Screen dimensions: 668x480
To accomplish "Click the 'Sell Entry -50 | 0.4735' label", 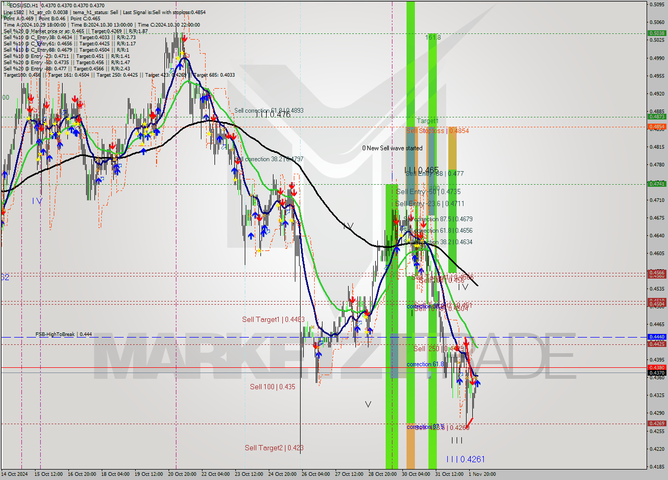I will click(x=428, y=192).
